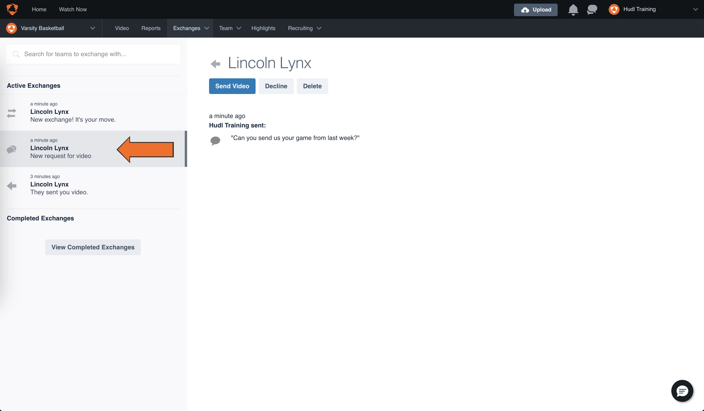This screenshot has width=704, height=411.
Task: Expand the Exchanges menu chevron
Action: pyautogui.click(x=207, y=28)
